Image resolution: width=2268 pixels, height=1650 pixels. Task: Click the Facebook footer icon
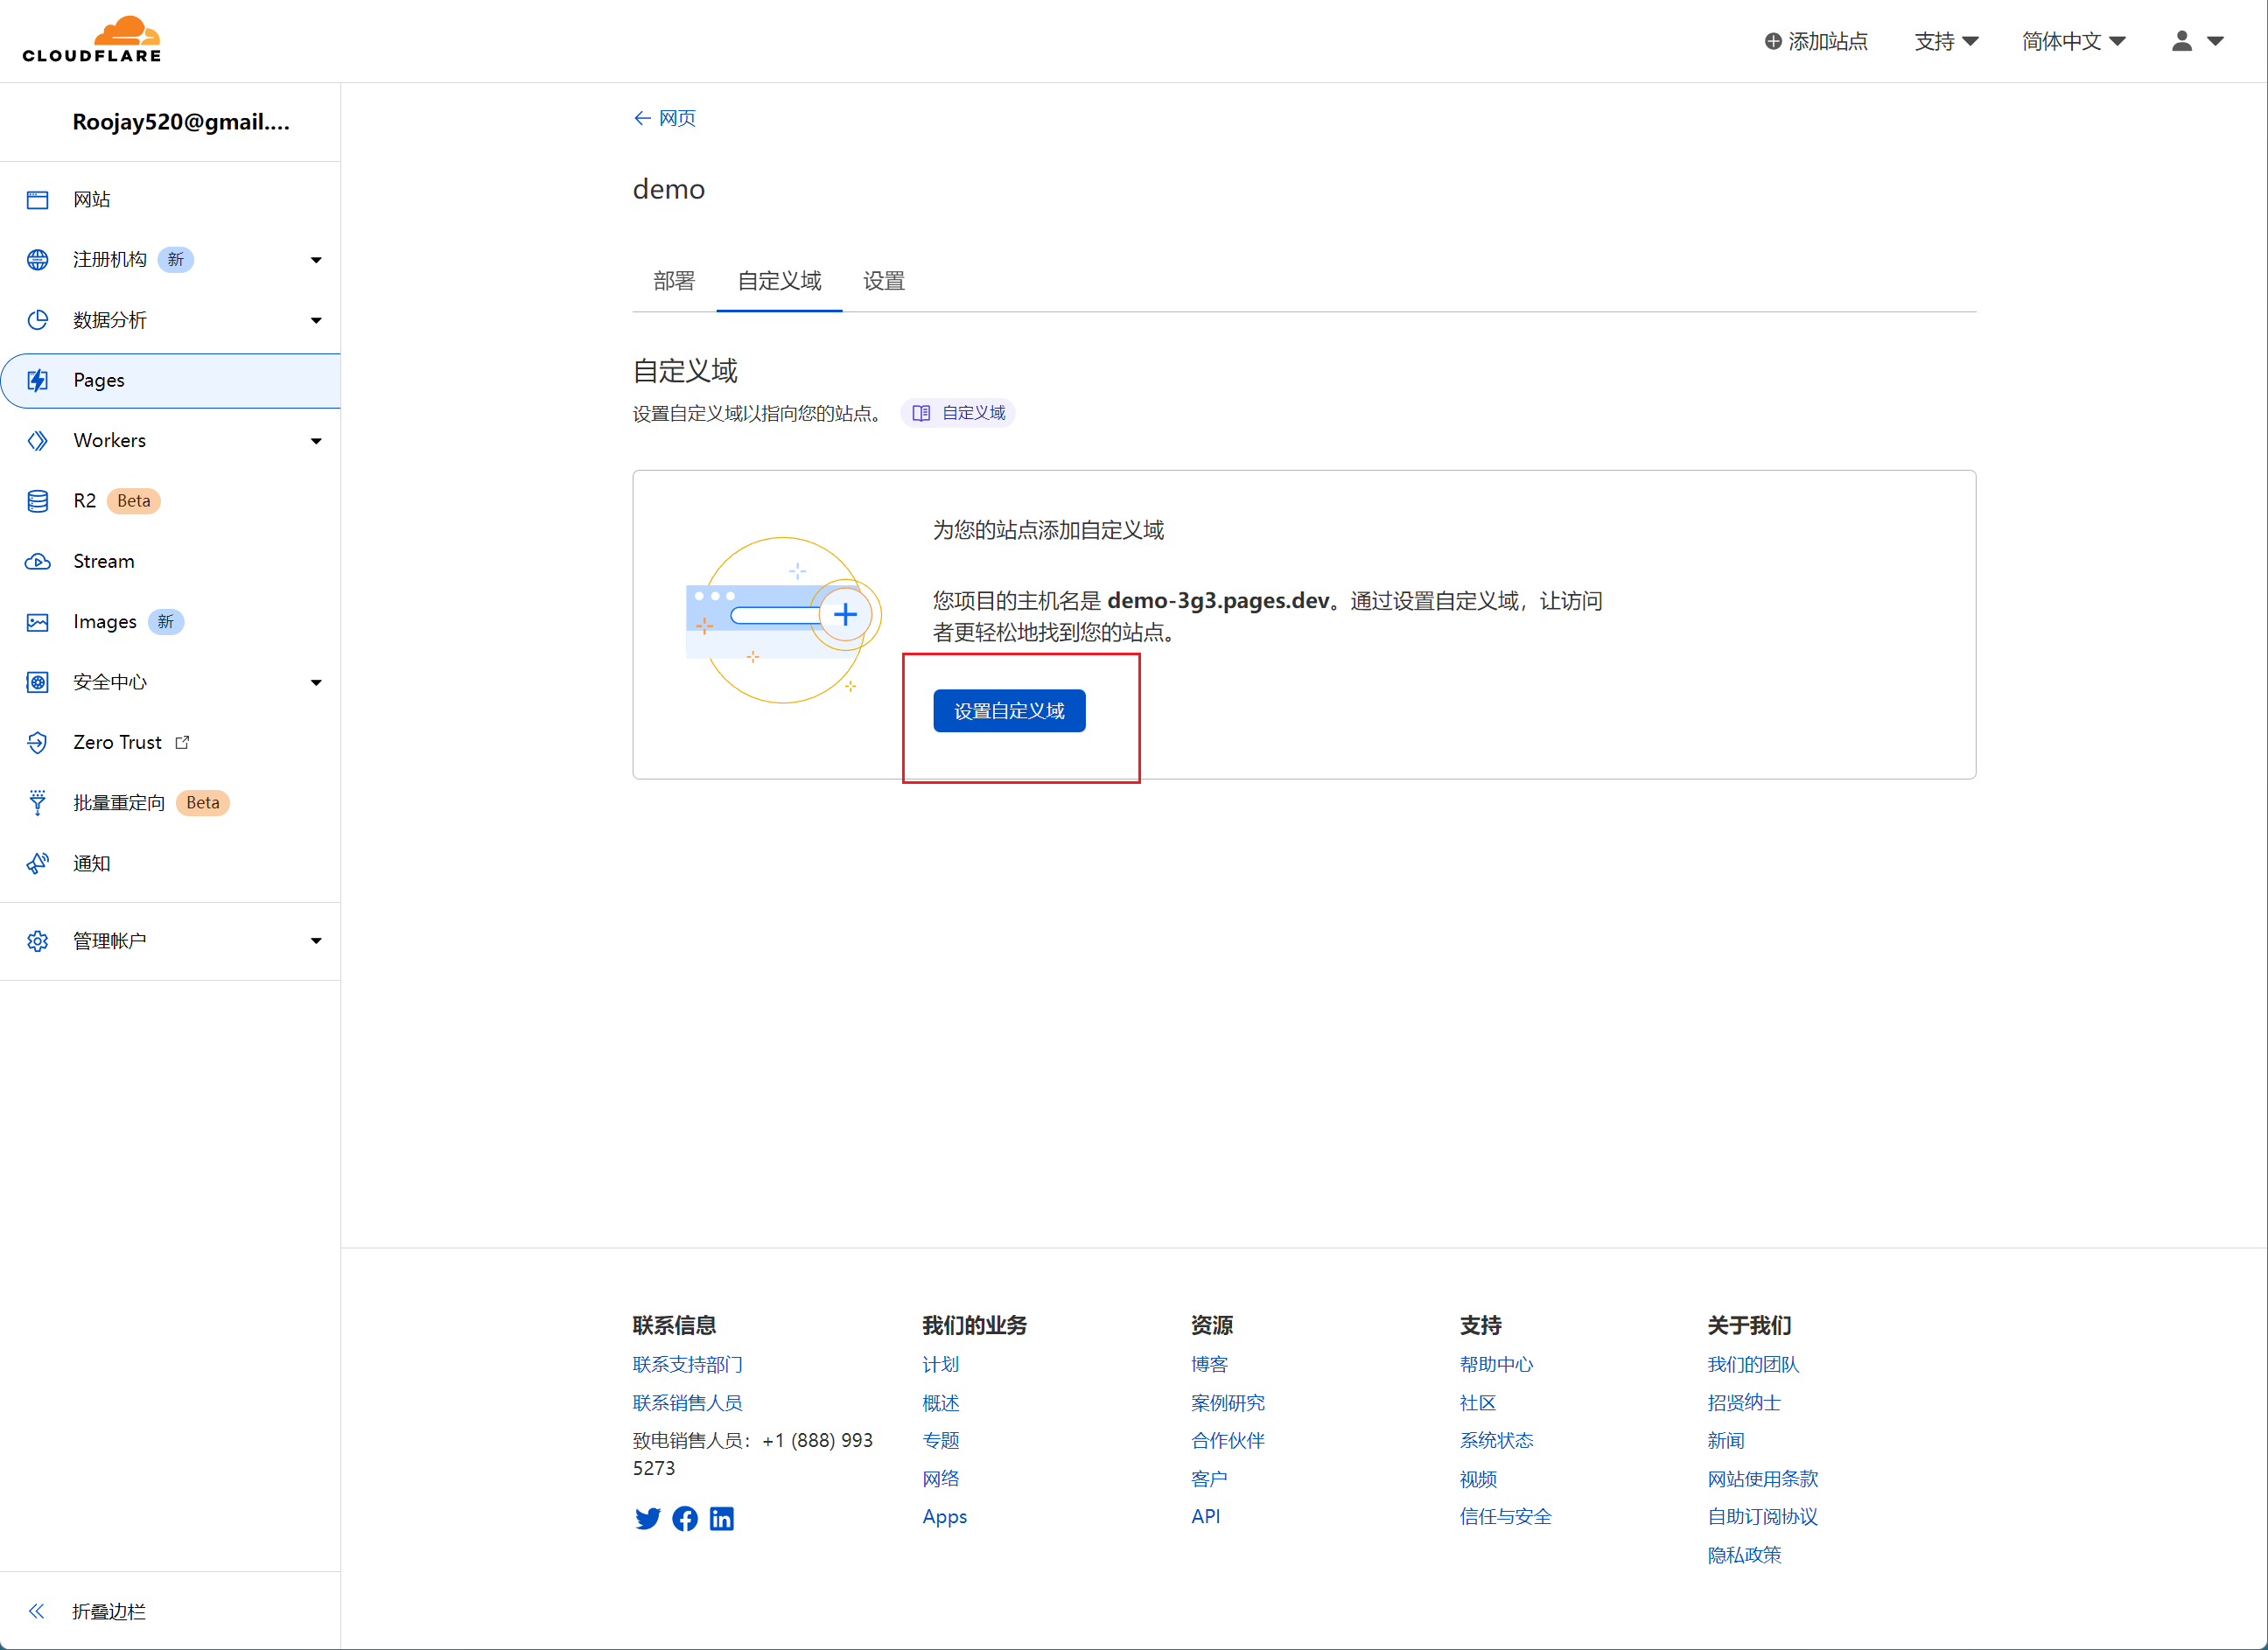click(685, 1519)
